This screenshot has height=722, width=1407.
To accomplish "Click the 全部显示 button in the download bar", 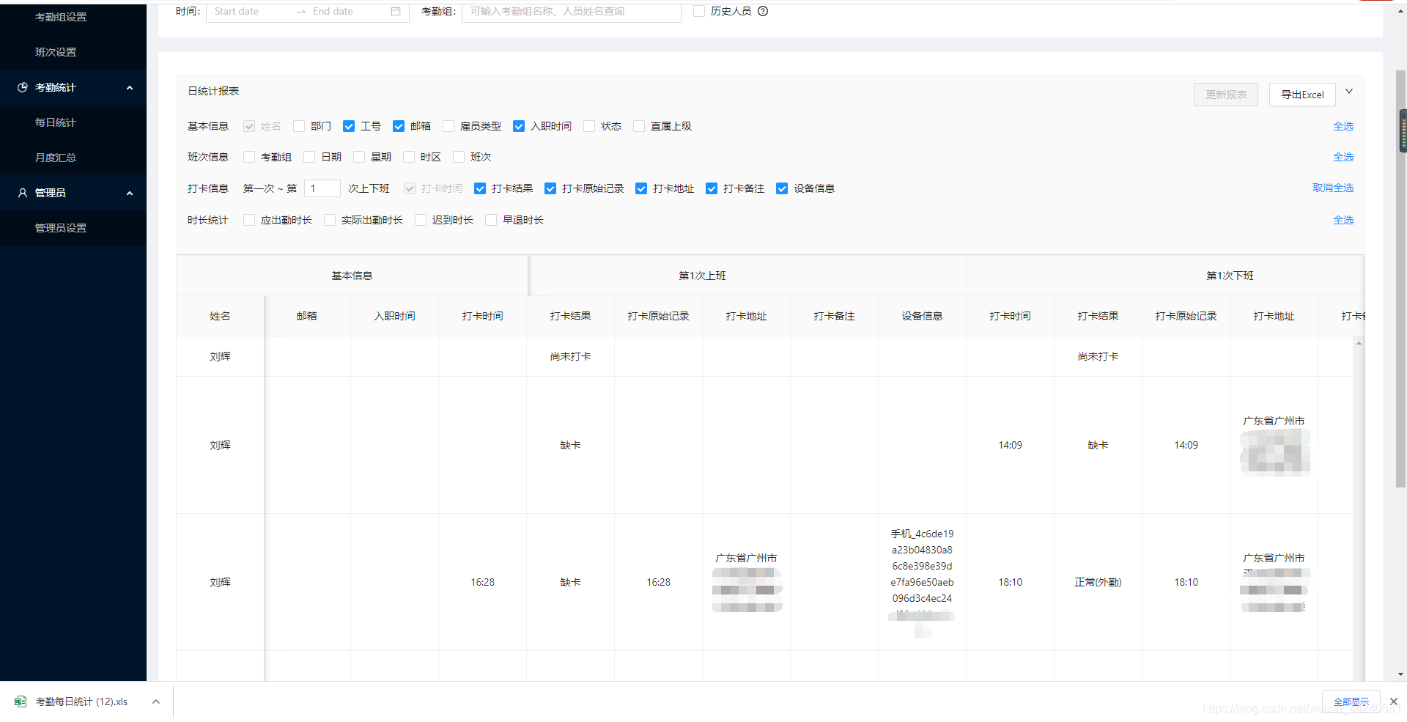I will pos(1351,701).
